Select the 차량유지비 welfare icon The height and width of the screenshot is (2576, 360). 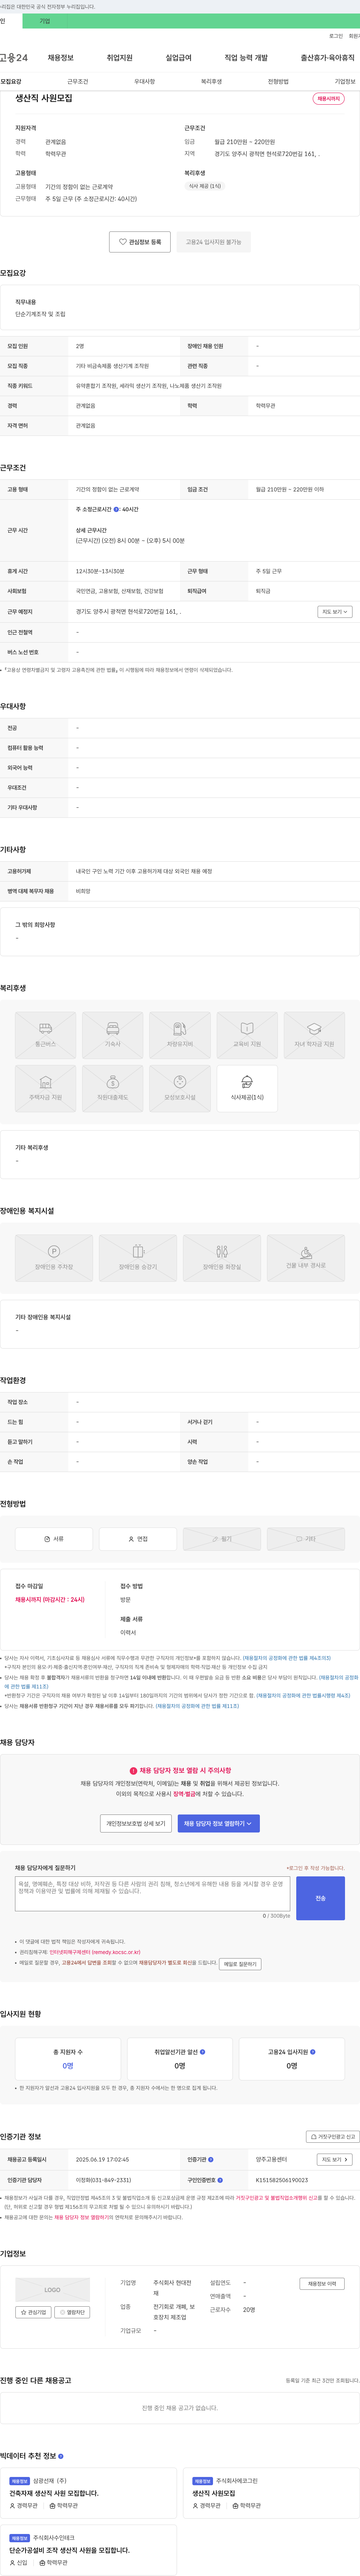(x=180, y=1035)
